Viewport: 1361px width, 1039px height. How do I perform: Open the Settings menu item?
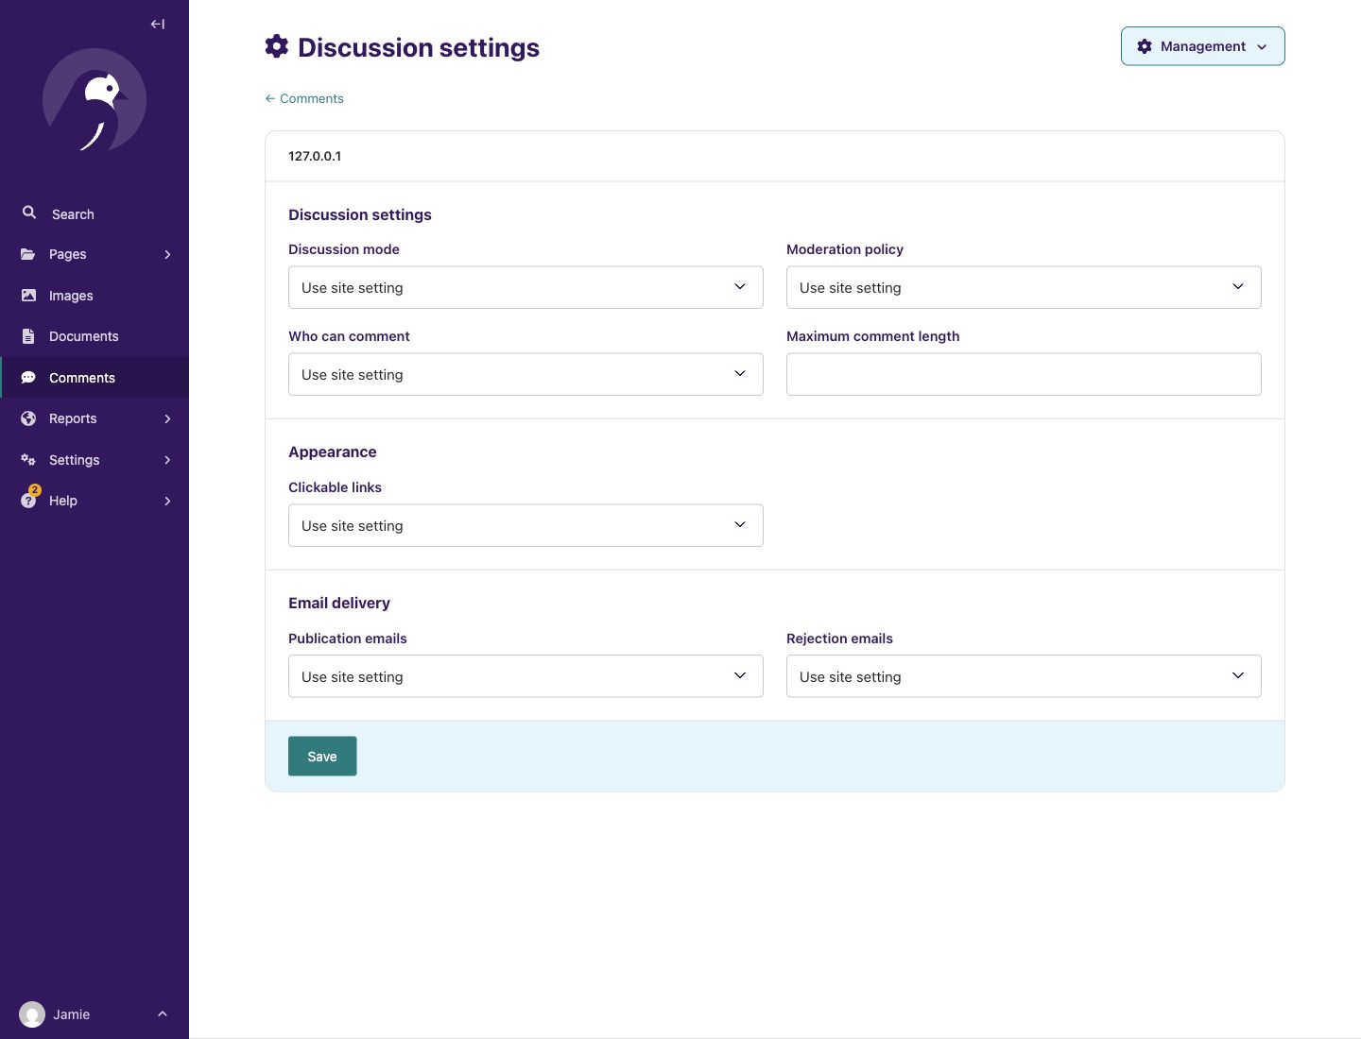click(95, 460)
